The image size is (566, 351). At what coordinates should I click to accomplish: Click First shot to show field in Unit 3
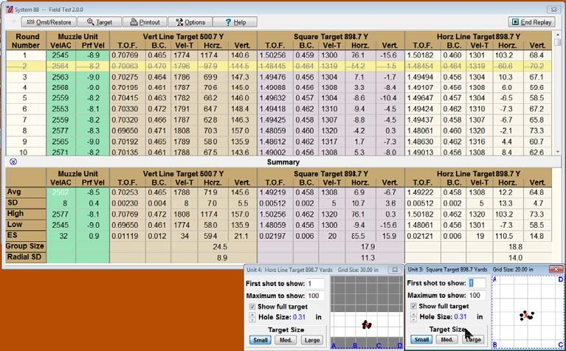(476, 284)
